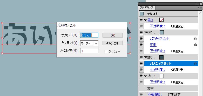Collapse the white 塗り disclosure triangle
Image resolution: width=203 pixels, height=96 pixels.
[x=146, y=76]
